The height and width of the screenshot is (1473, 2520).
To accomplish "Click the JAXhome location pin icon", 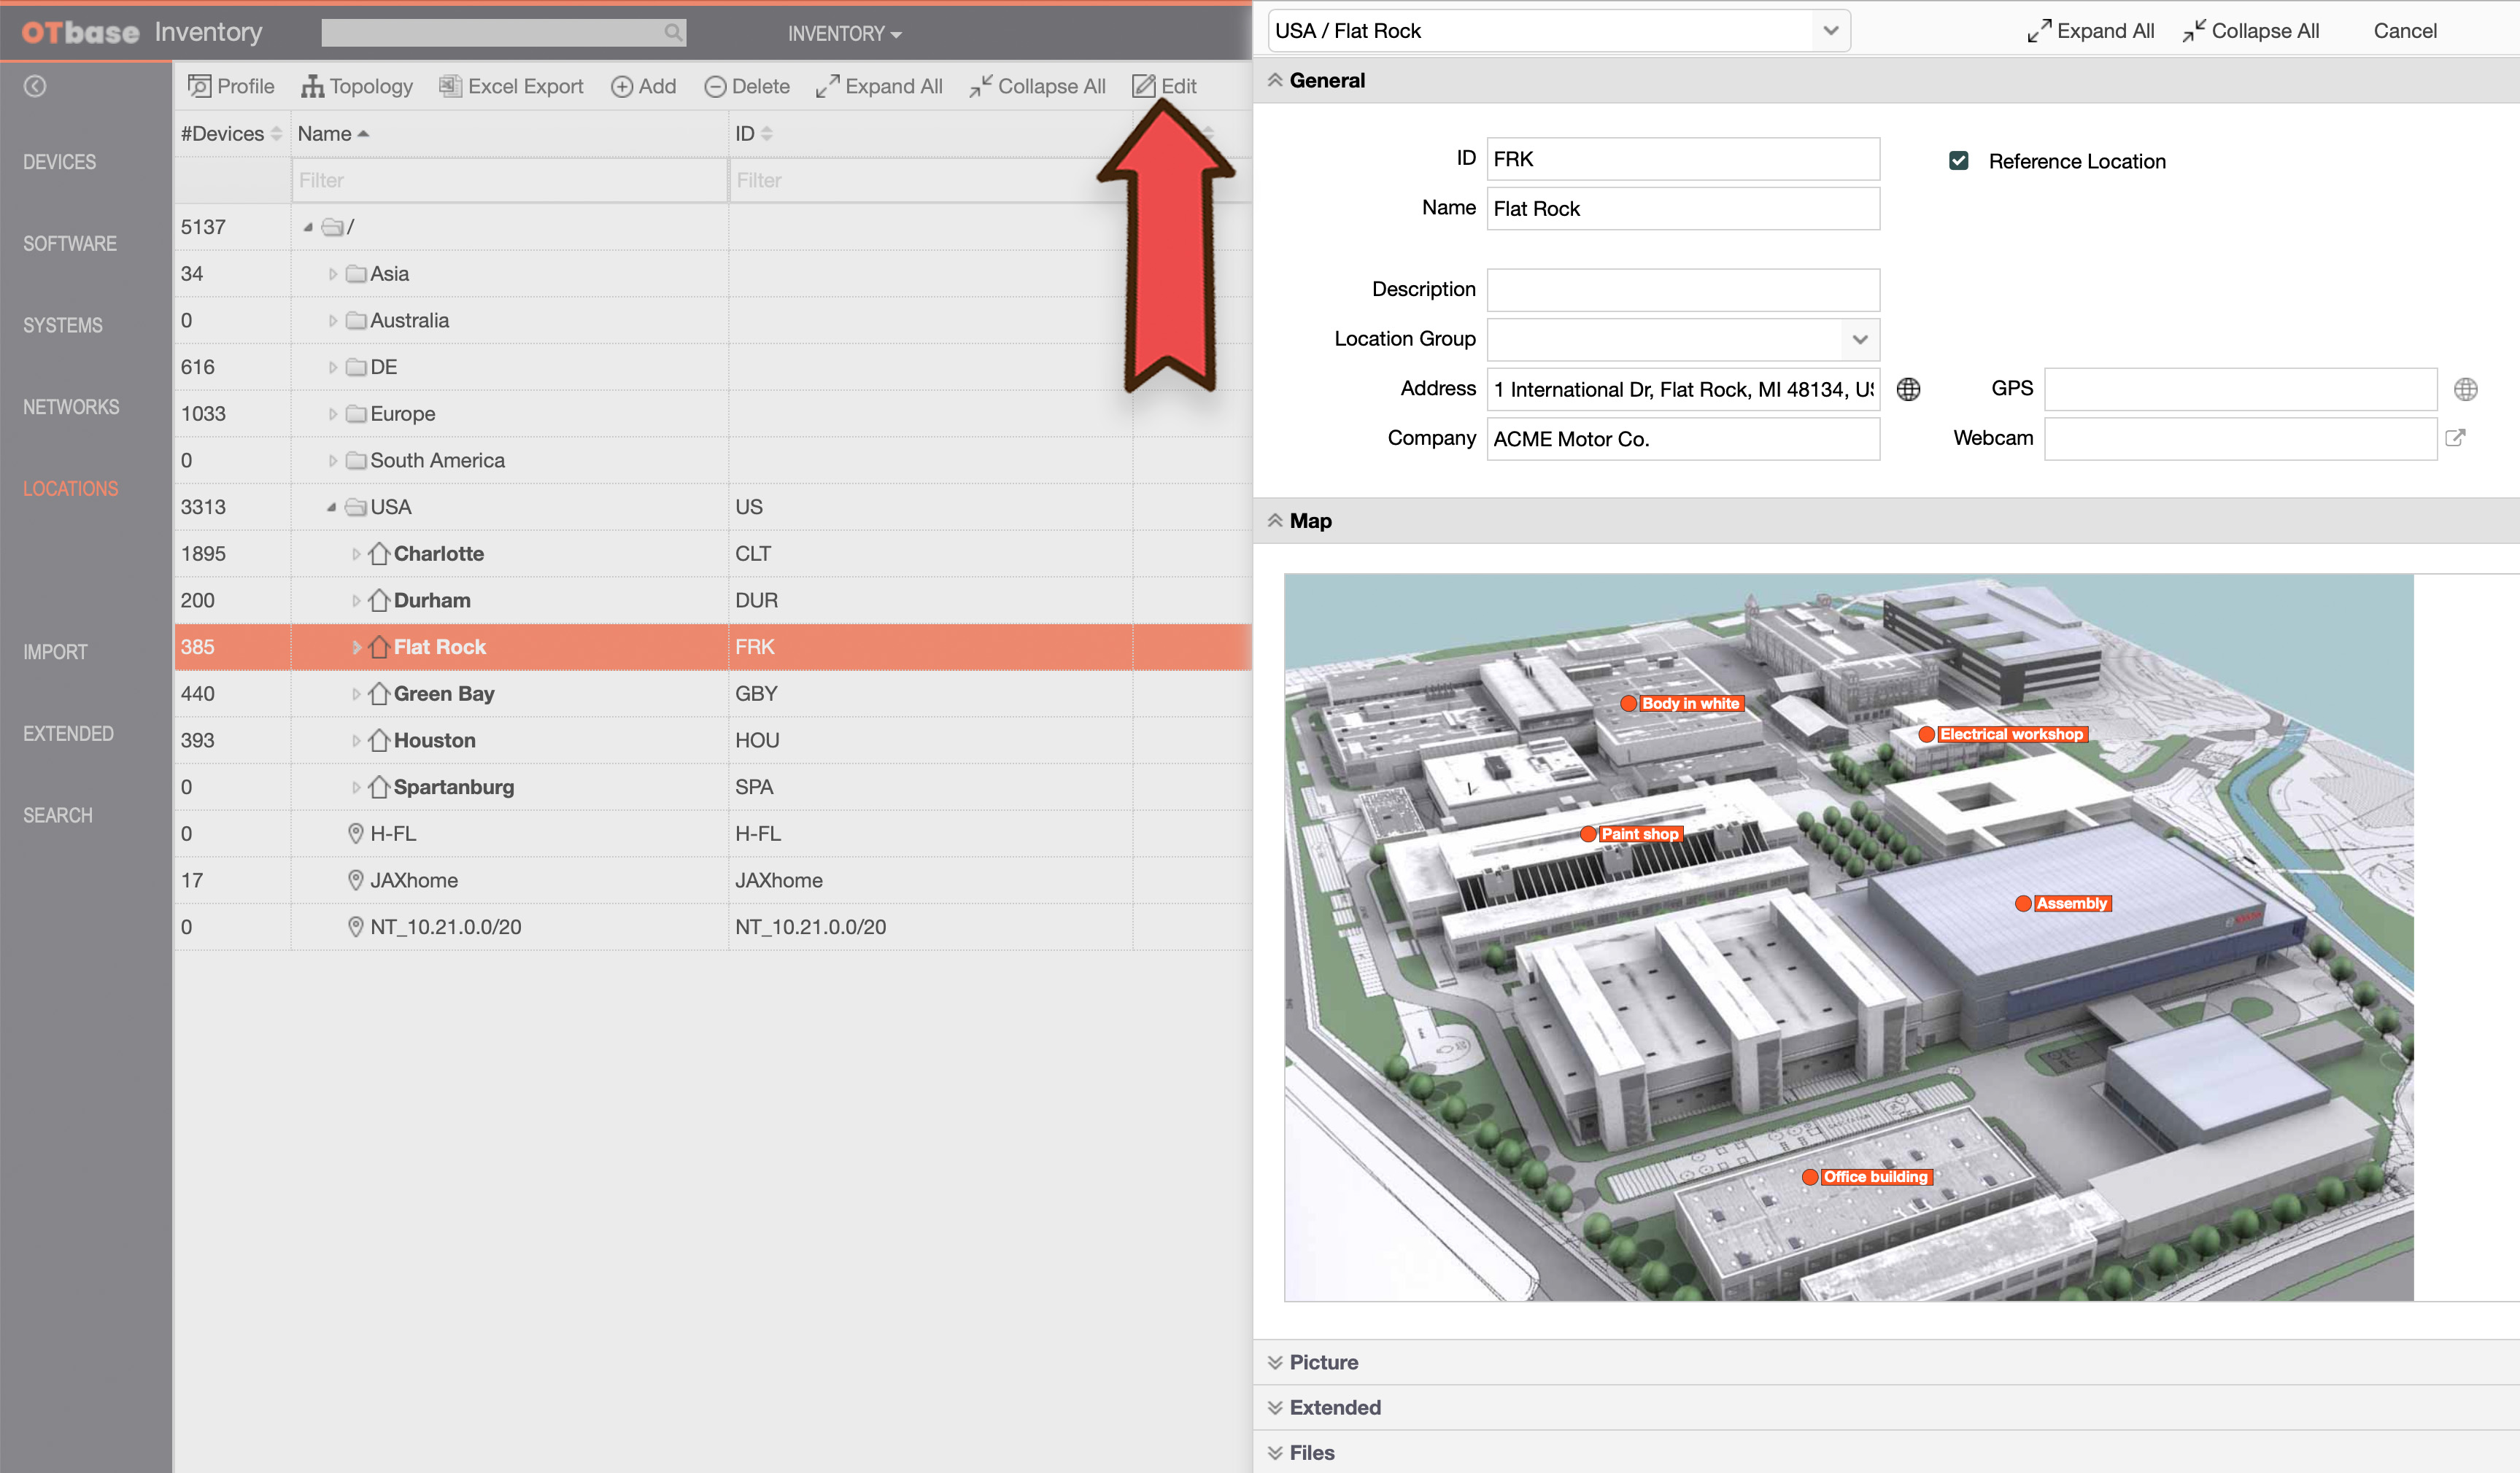I will (x=355, y=880).
